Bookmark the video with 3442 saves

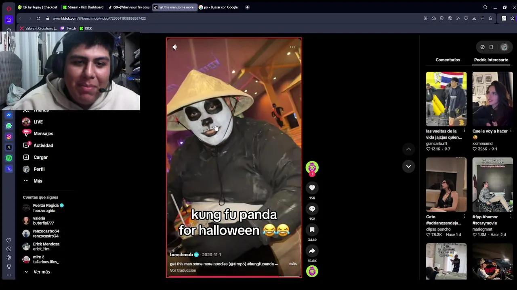[312, 230]
